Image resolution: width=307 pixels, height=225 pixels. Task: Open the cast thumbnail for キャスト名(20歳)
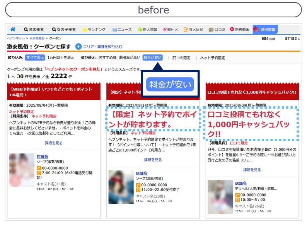coord(121,187)
